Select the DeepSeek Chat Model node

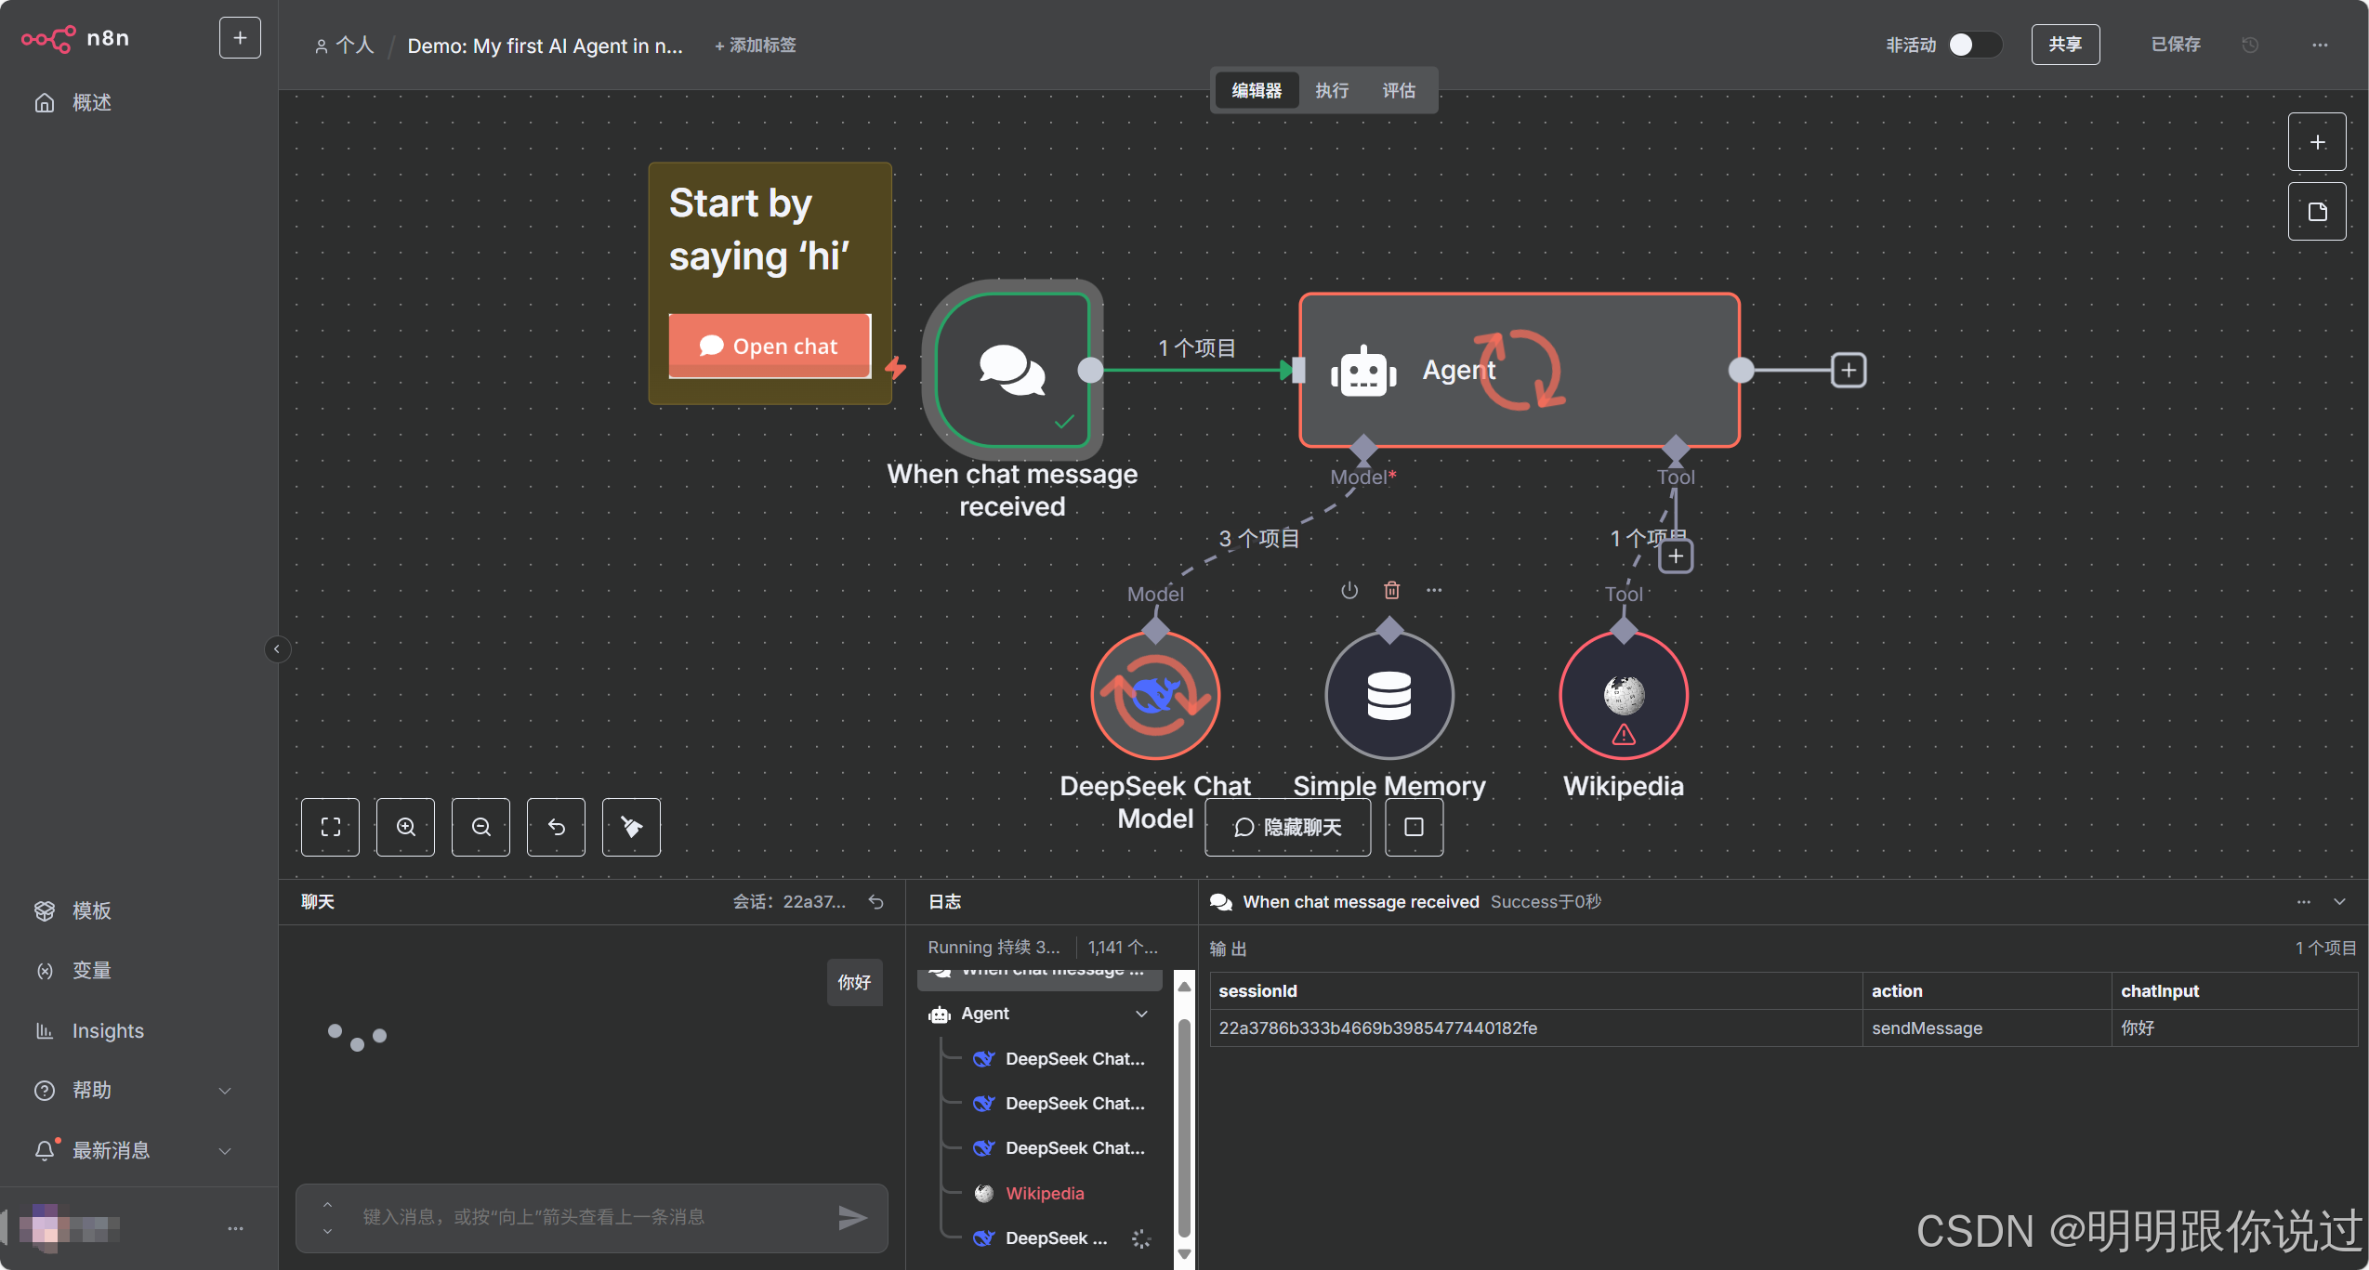click(x=1155, y=696)
